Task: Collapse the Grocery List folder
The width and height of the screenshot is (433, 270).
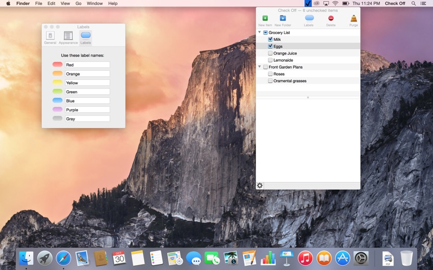Action: point(259,32)
